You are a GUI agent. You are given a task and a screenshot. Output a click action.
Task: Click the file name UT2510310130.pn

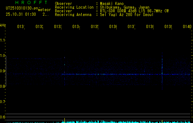pos(22,8)
